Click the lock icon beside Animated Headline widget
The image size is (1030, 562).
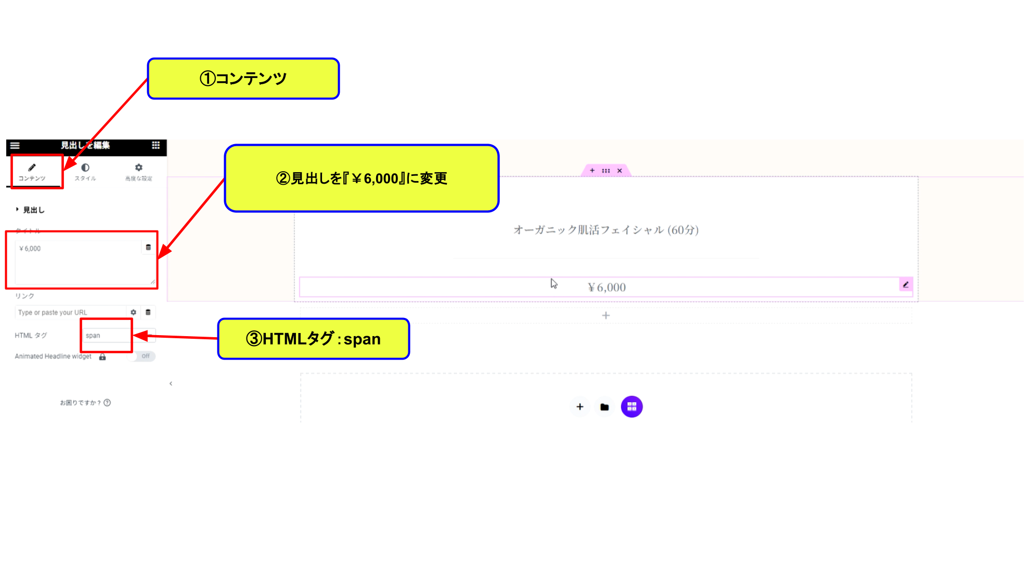[x=102, y=357]
